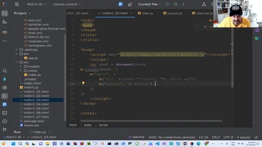Click the script breadcrumb
Image resolution: width=262 pixels, height=147 pixels.
[x=103, y=125]
